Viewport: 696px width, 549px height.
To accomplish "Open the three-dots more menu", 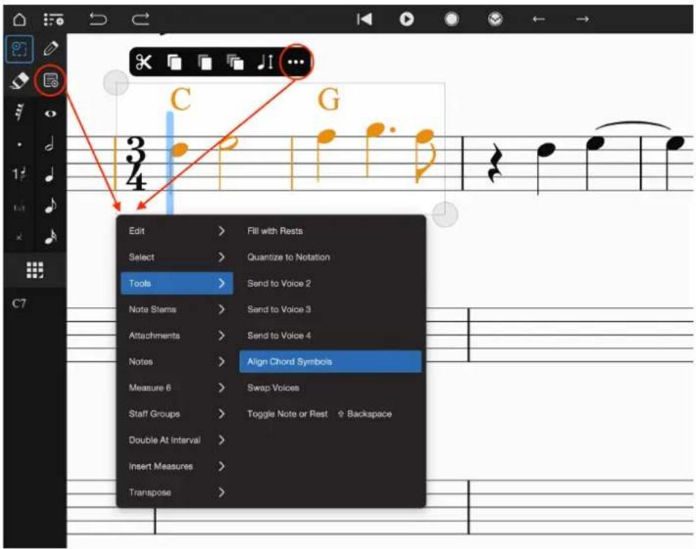I will pyautogui.click(x=296, y=62).
